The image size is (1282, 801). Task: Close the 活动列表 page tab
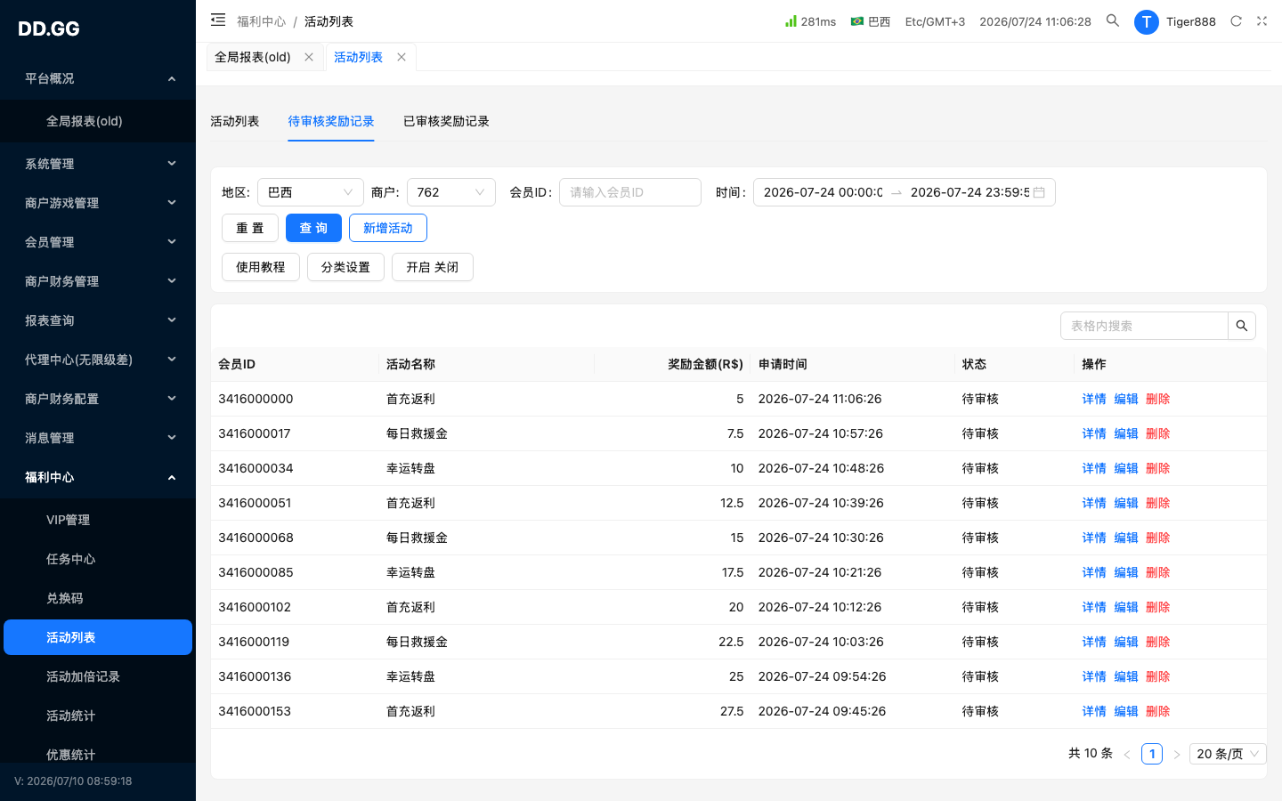(402, 57)
